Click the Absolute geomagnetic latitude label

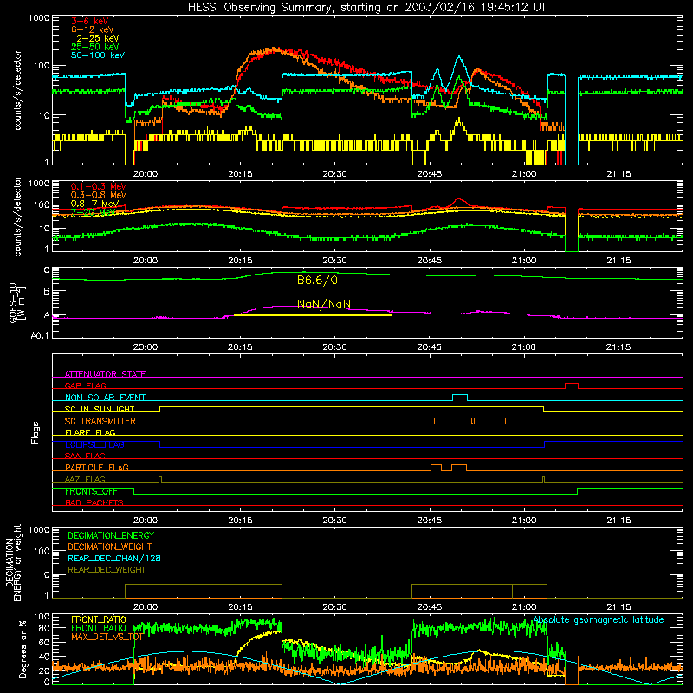[x=599, y=620]
